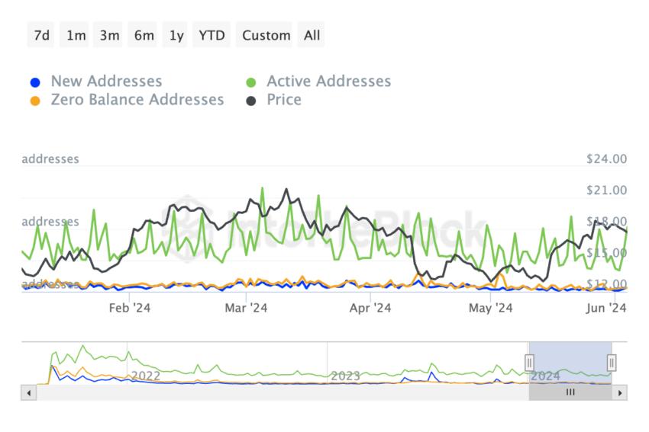Click the scrollbar right arrow
The height and width of the screenshot is (432, 649).
[x=620, y=393]
